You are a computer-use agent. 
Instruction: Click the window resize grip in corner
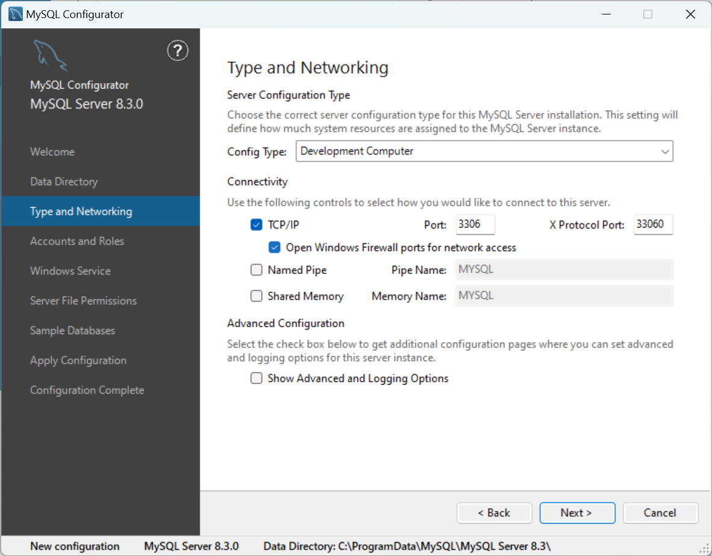(x=704, y=549)
